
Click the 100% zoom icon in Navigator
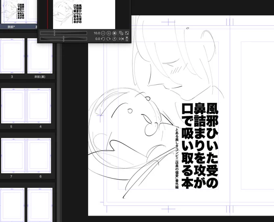(x=114, y=33)
